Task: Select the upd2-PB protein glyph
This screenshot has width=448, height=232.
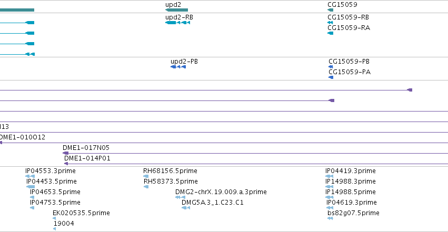Action: 178,67
